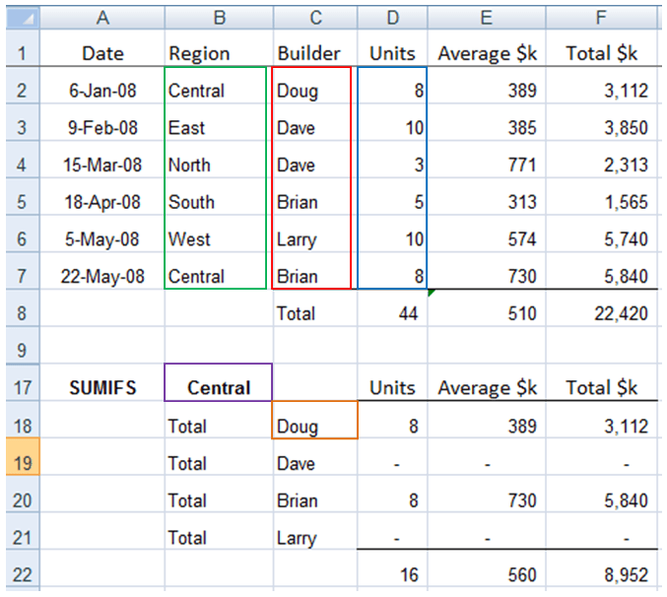Click total units cell 44
The height and width of the screenshot is (597, 667).
pyautogui.click(x=392, y=307)
